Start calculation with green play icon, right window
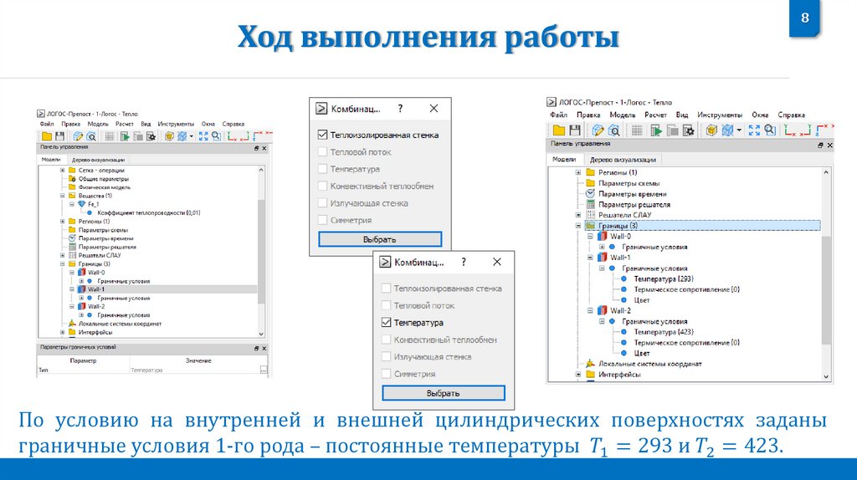Screen dimensions: 857x480 [x=656, y=130]
